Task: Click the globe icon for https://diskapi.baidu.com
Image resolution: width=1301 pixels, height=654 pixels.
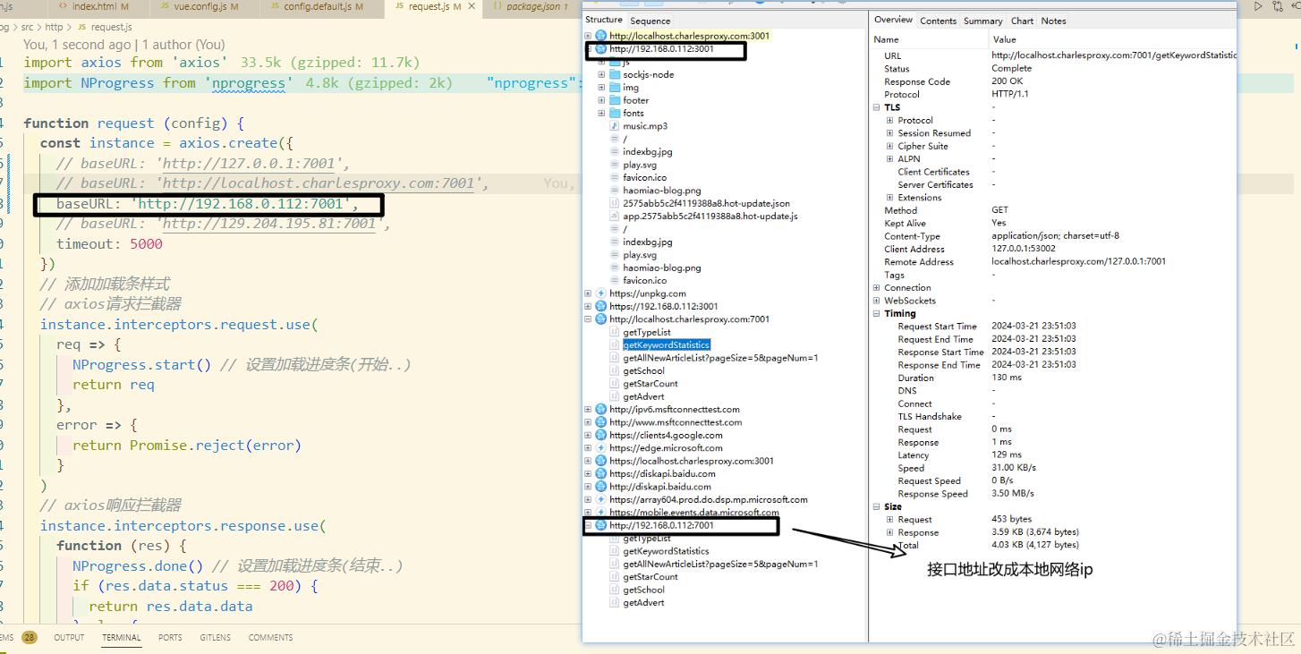Action: pyautogui.click(x=600, y=474)
